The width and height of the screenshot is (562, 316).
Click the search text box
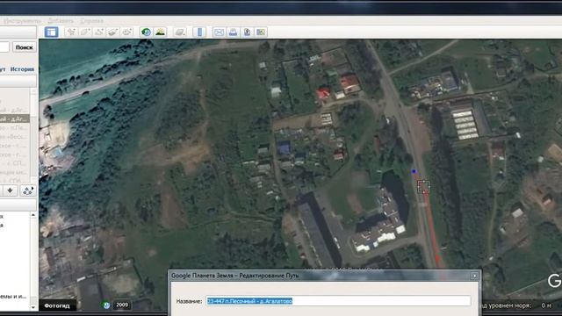coord(4,47)
